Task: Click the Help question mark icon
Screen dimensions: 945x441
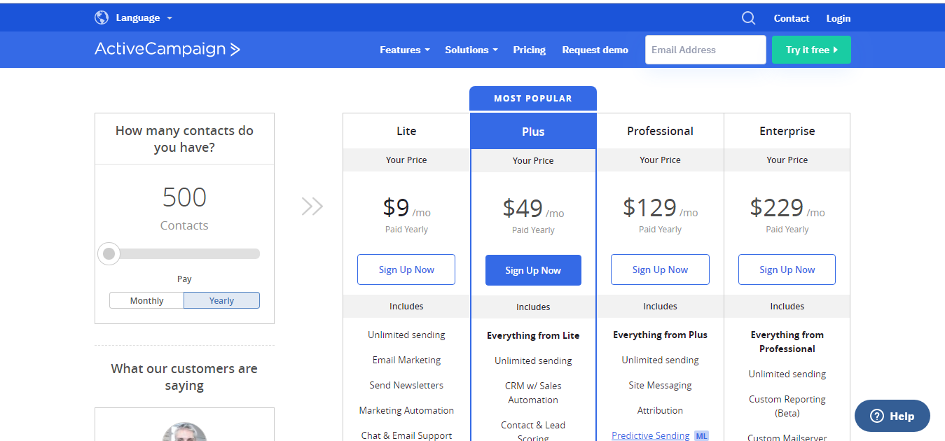Action: [877, 416]
